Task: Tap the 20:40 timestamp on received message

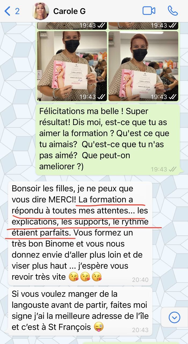Action: coord(140,280)
